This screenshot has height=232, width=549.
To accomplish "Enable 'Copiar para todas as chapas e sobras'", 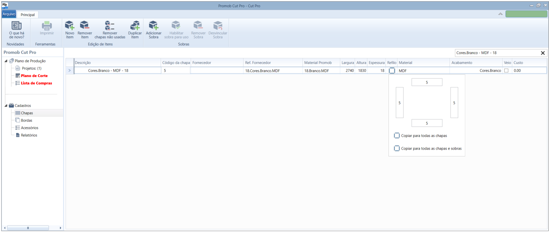I will coord(397,148).
